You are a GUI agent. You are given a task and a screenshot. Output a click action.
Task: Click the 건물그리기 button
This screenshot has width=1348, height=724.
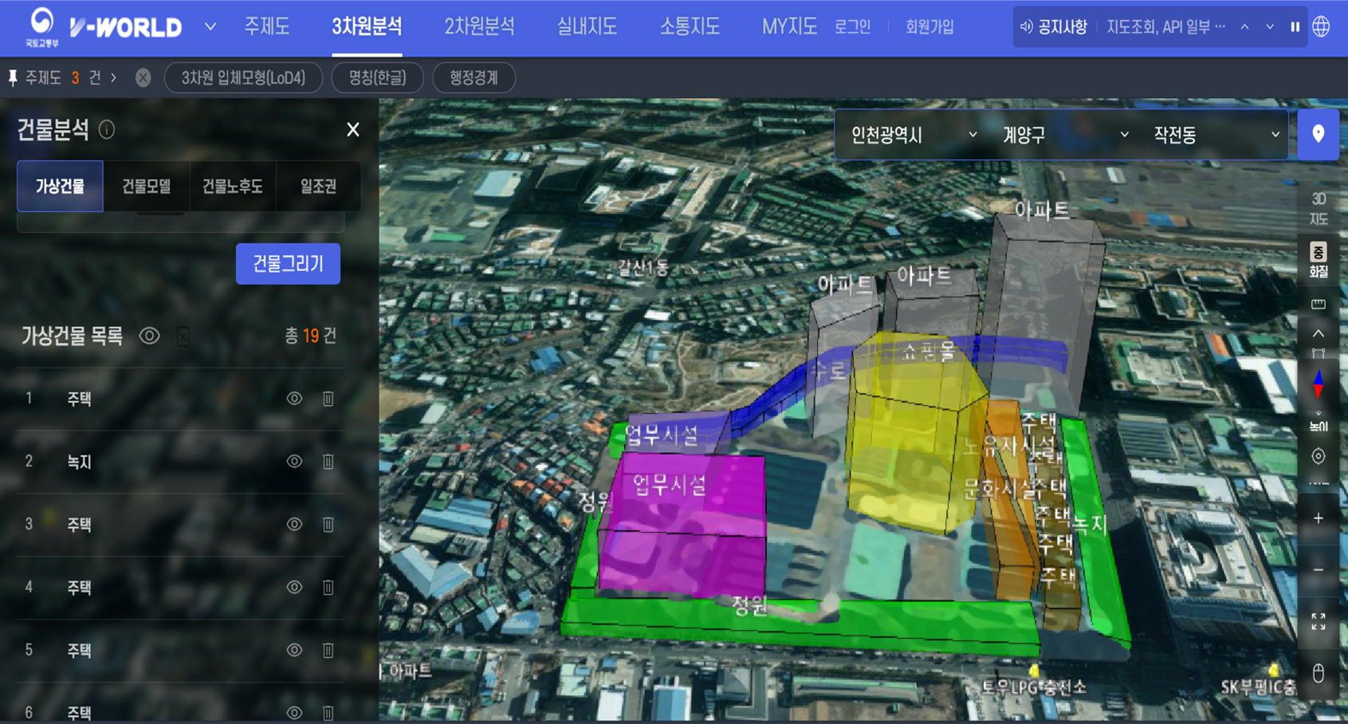tap(288, 264)
